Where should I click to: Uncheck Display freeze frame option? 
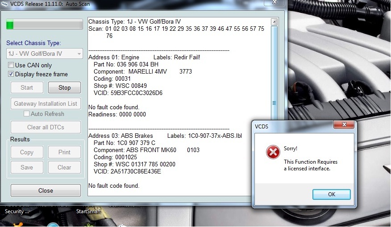point(11,74)
